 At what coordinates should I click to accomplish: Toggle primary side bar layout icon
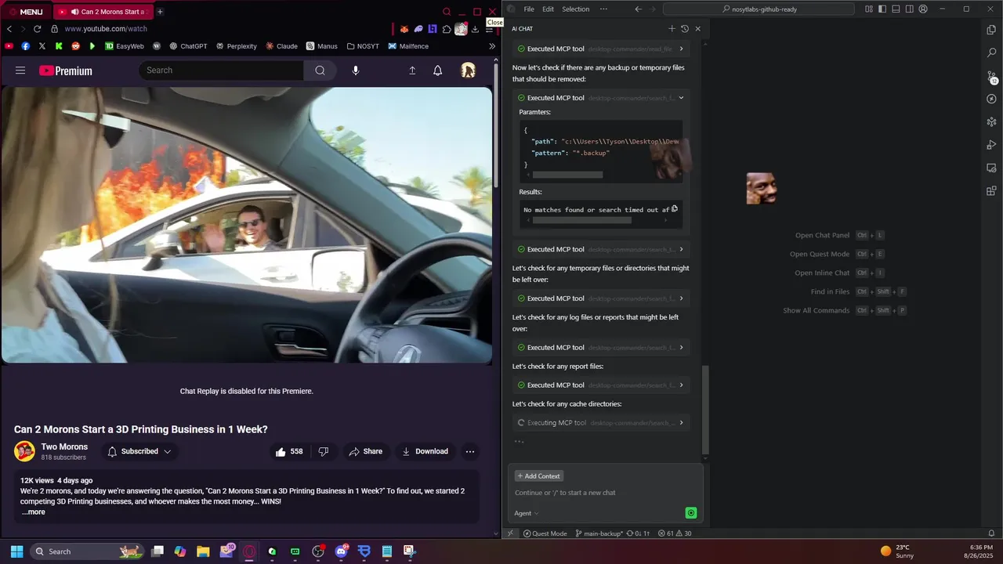point(882,9)
